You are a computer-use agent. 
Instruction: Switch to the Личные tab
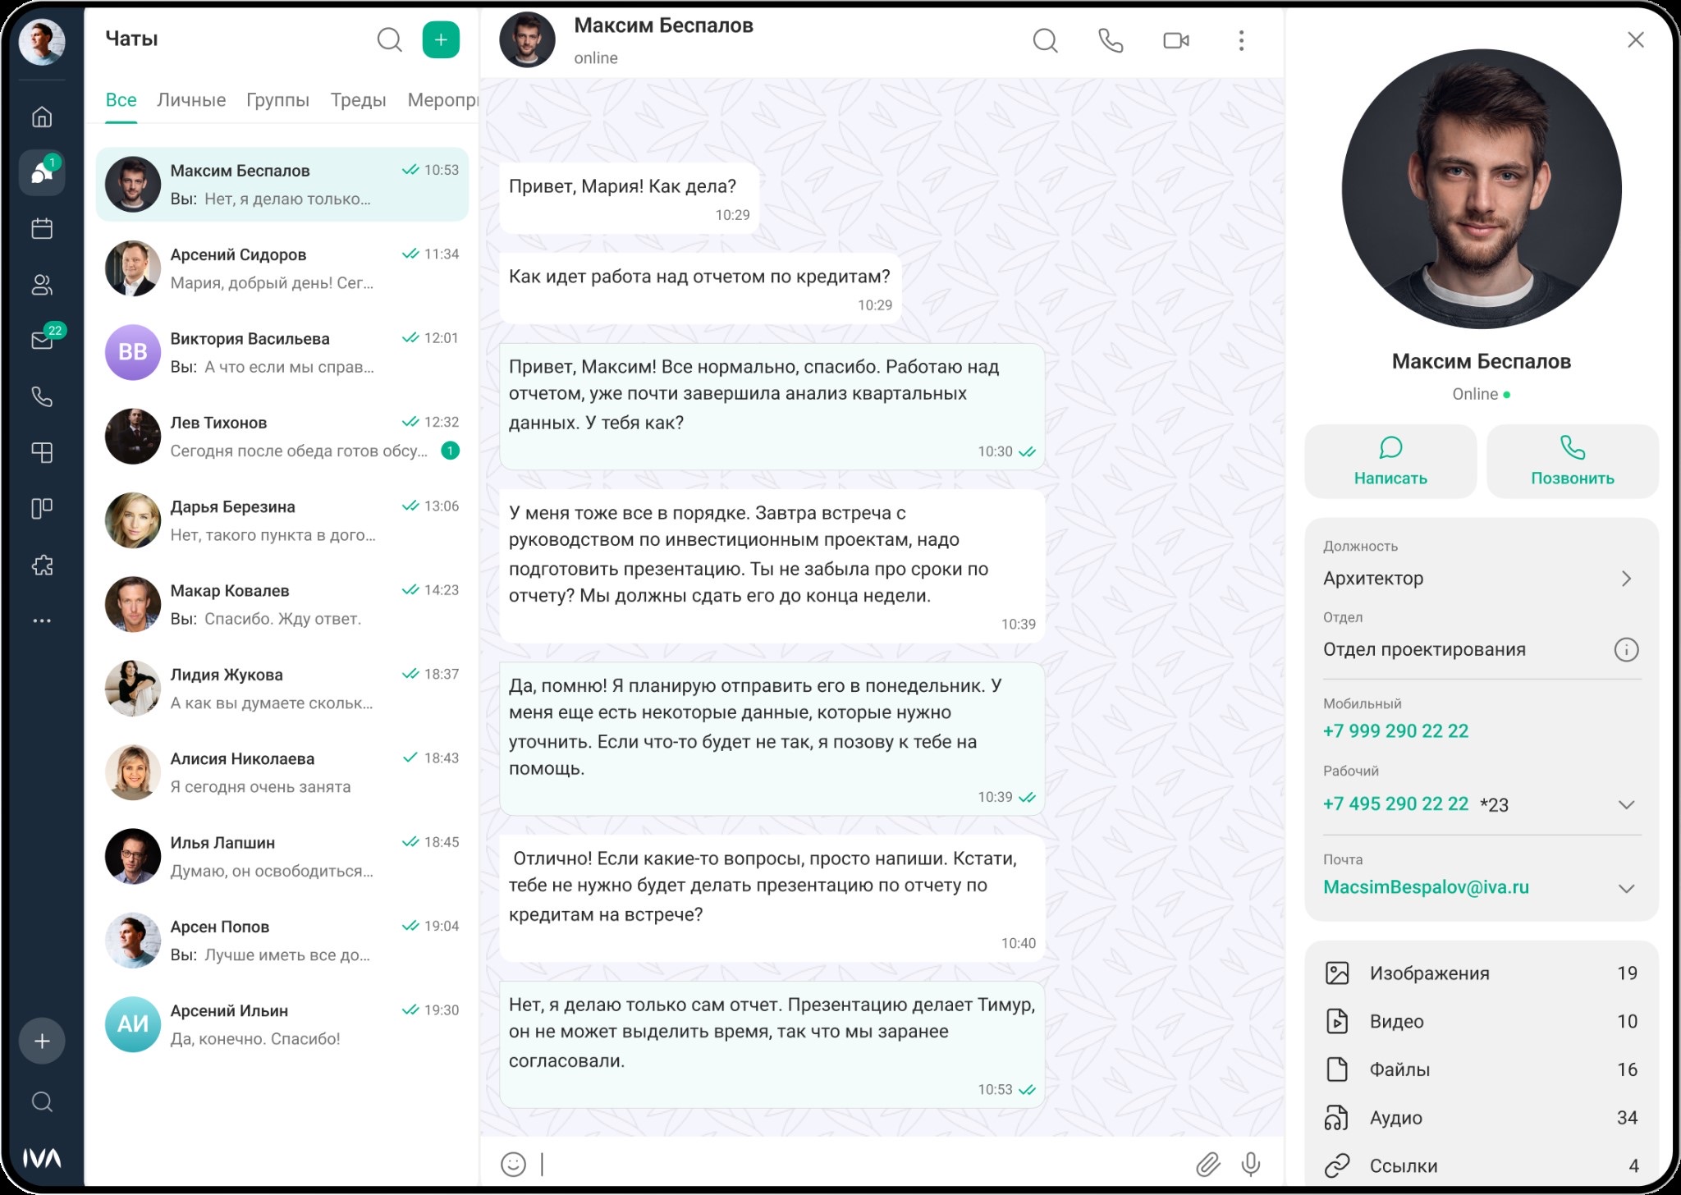click(x=191, y=100)
